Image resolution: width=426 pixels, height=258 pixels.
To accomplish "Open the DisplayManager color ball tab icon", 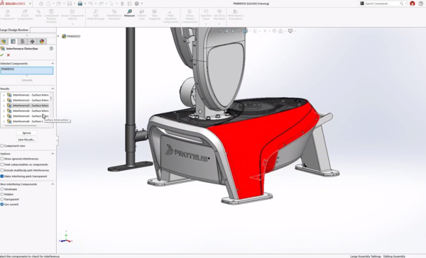I will point(42,42).
